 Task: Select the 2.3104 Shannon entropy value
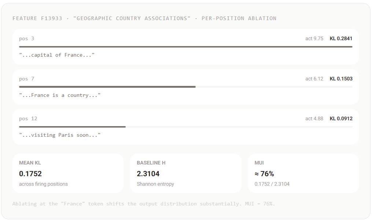click(x=148, y=174)
